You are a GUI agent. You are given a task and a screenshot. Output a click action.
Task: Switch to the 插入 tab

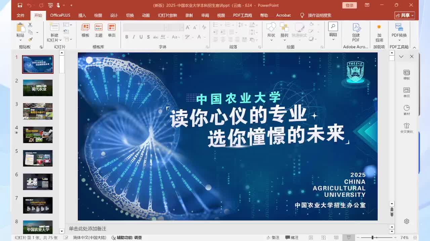pyautogui.click(x=82, y=15)
